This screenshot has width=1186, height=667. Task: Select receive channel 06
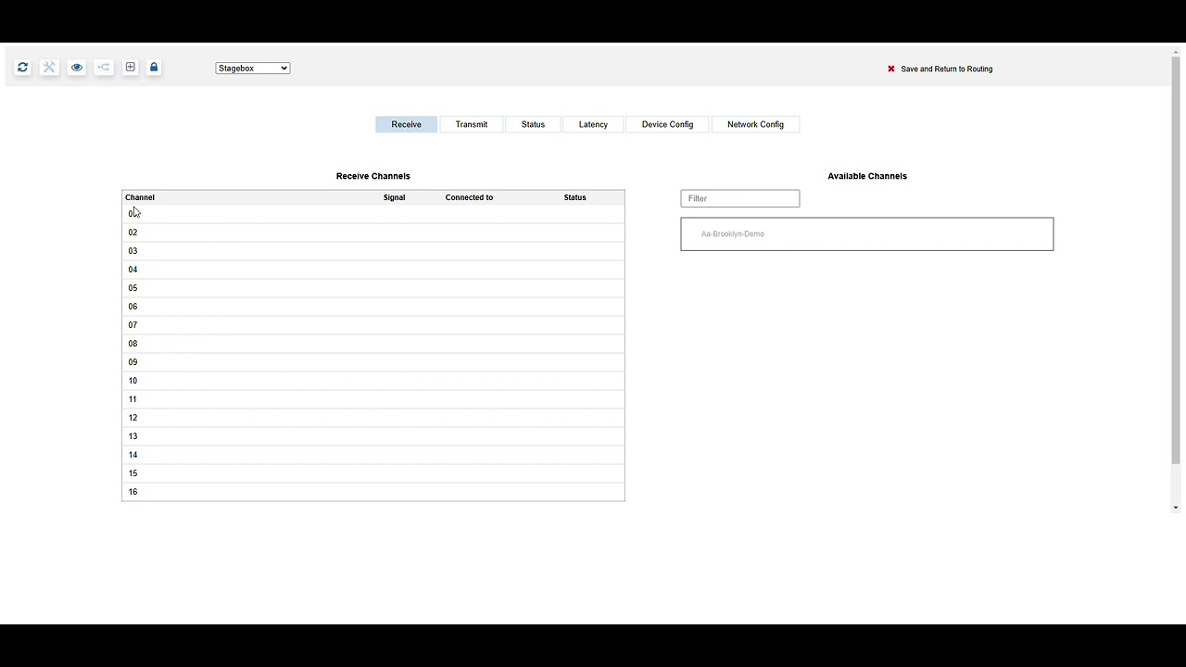point(373,307)
